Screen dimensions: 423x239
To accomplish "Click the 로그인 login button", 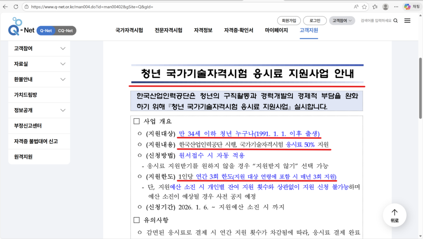I will pyautogui.click(x=315, y=20).
